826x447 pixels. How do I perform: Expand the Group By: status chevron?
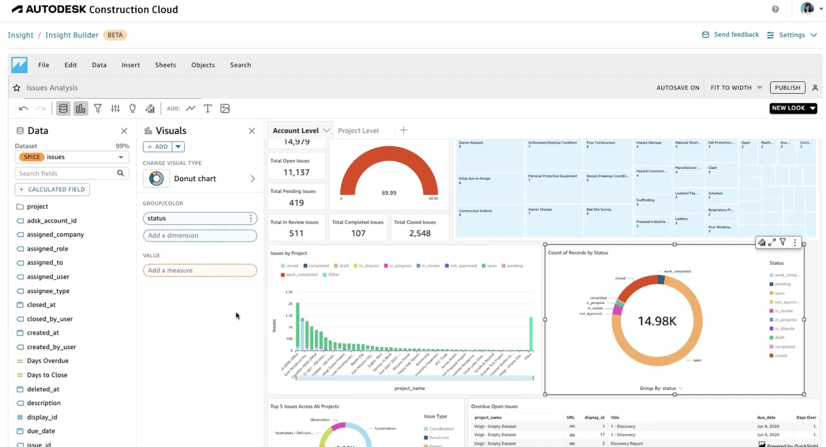681,388
